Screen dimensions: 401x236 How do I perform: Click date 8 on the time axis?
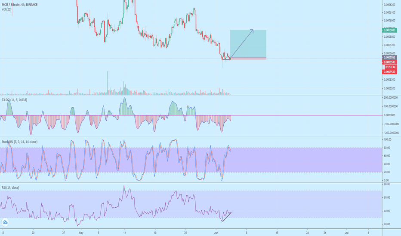[247, 233]
